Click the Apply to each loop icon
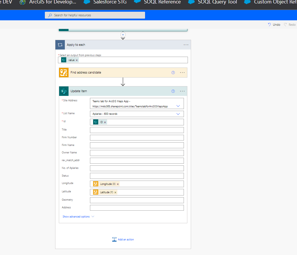Screen dimensions: 297x255 (x=60, y=45)
